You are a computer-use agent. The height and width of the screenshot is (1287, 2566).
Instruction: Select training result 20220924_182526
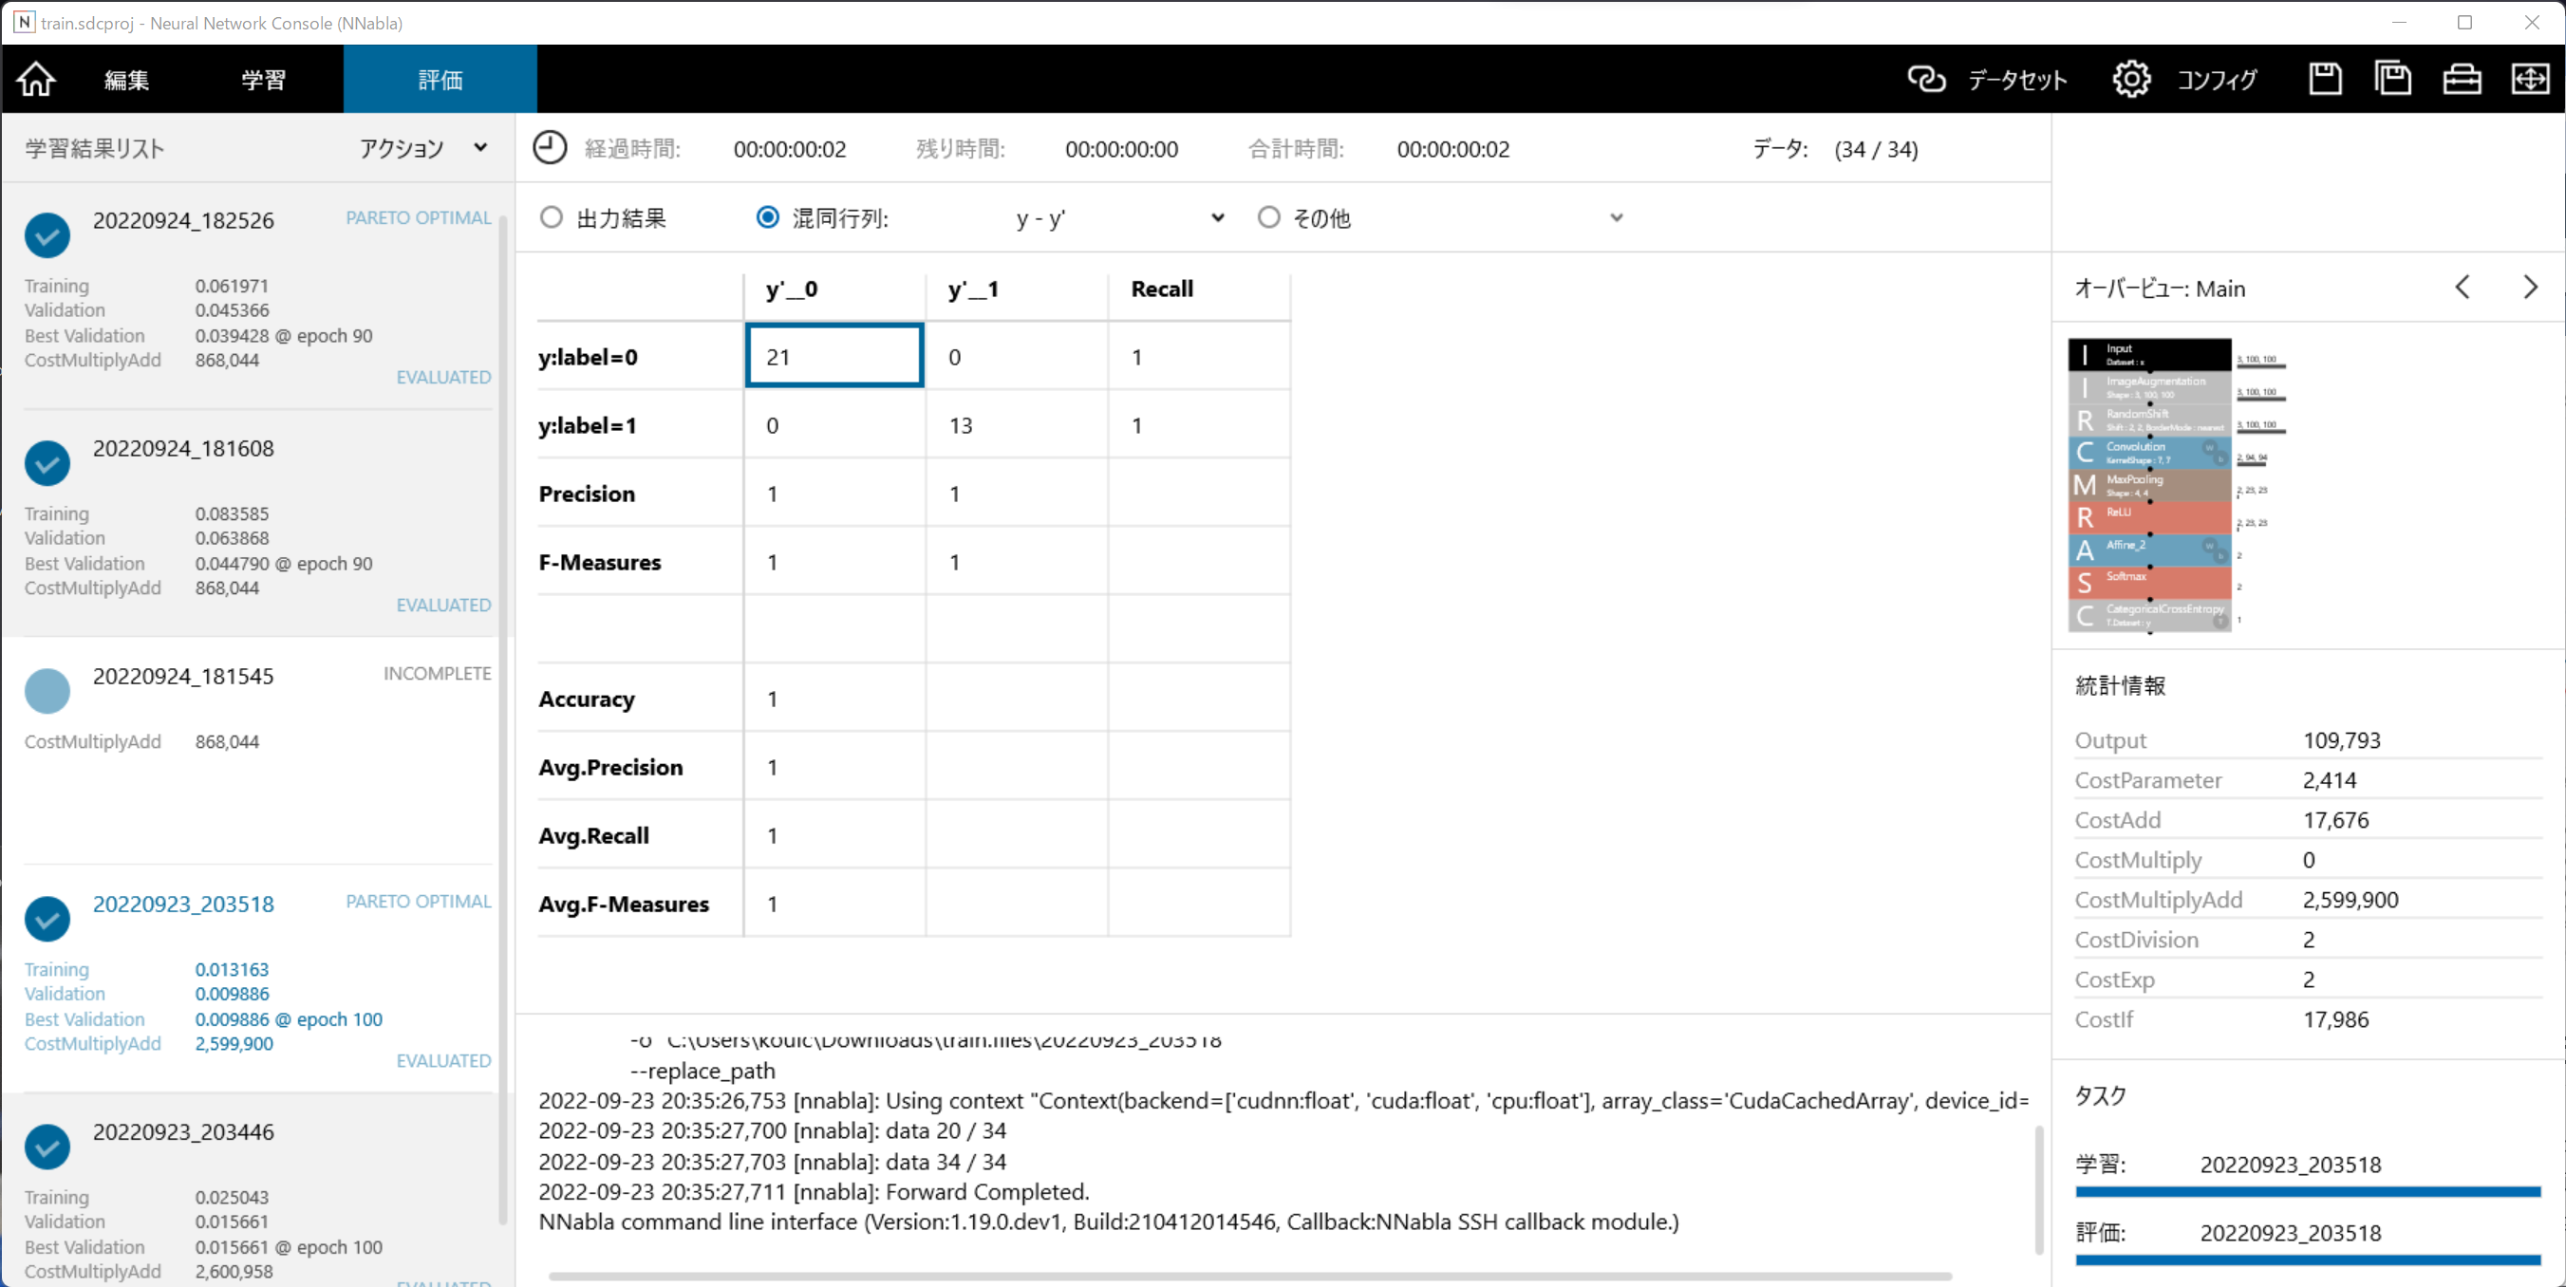(x=183, y=221)
